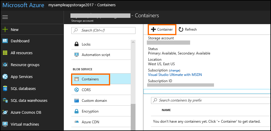Click the Microsoft Azure logo text
Screen dimensions: 271x131
[x=23, y=5]
